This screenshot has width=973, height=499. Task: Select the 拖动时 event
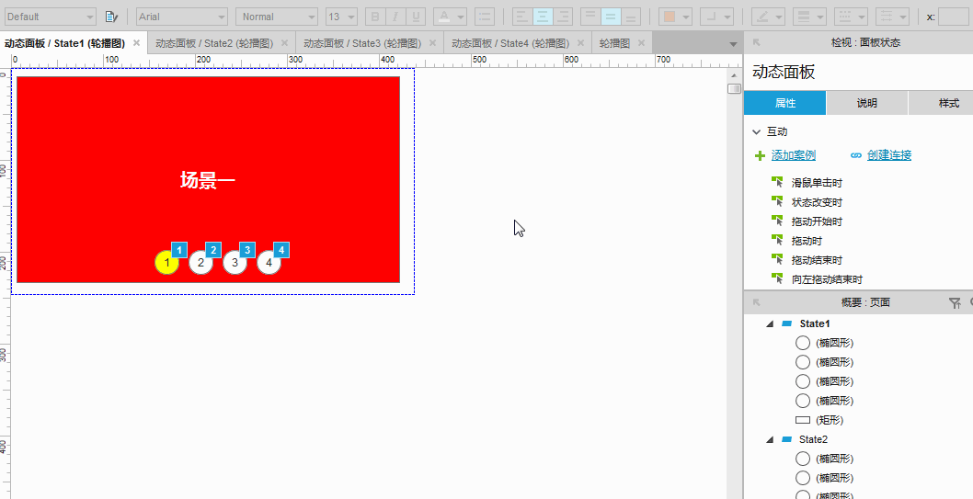[x=806, y=241]
